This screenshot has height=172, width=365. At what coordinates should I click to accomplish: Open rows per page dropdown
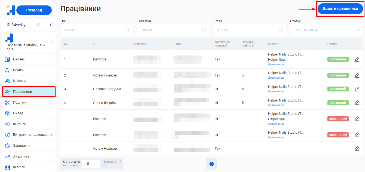(91, 164)
